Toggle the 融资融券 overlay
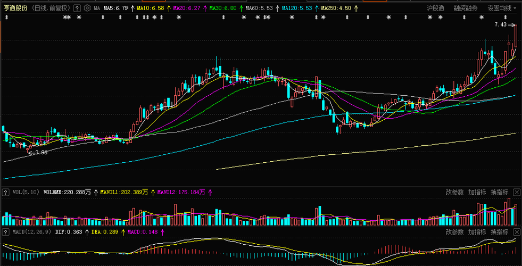The image size is (522, 266). (465, 8)
